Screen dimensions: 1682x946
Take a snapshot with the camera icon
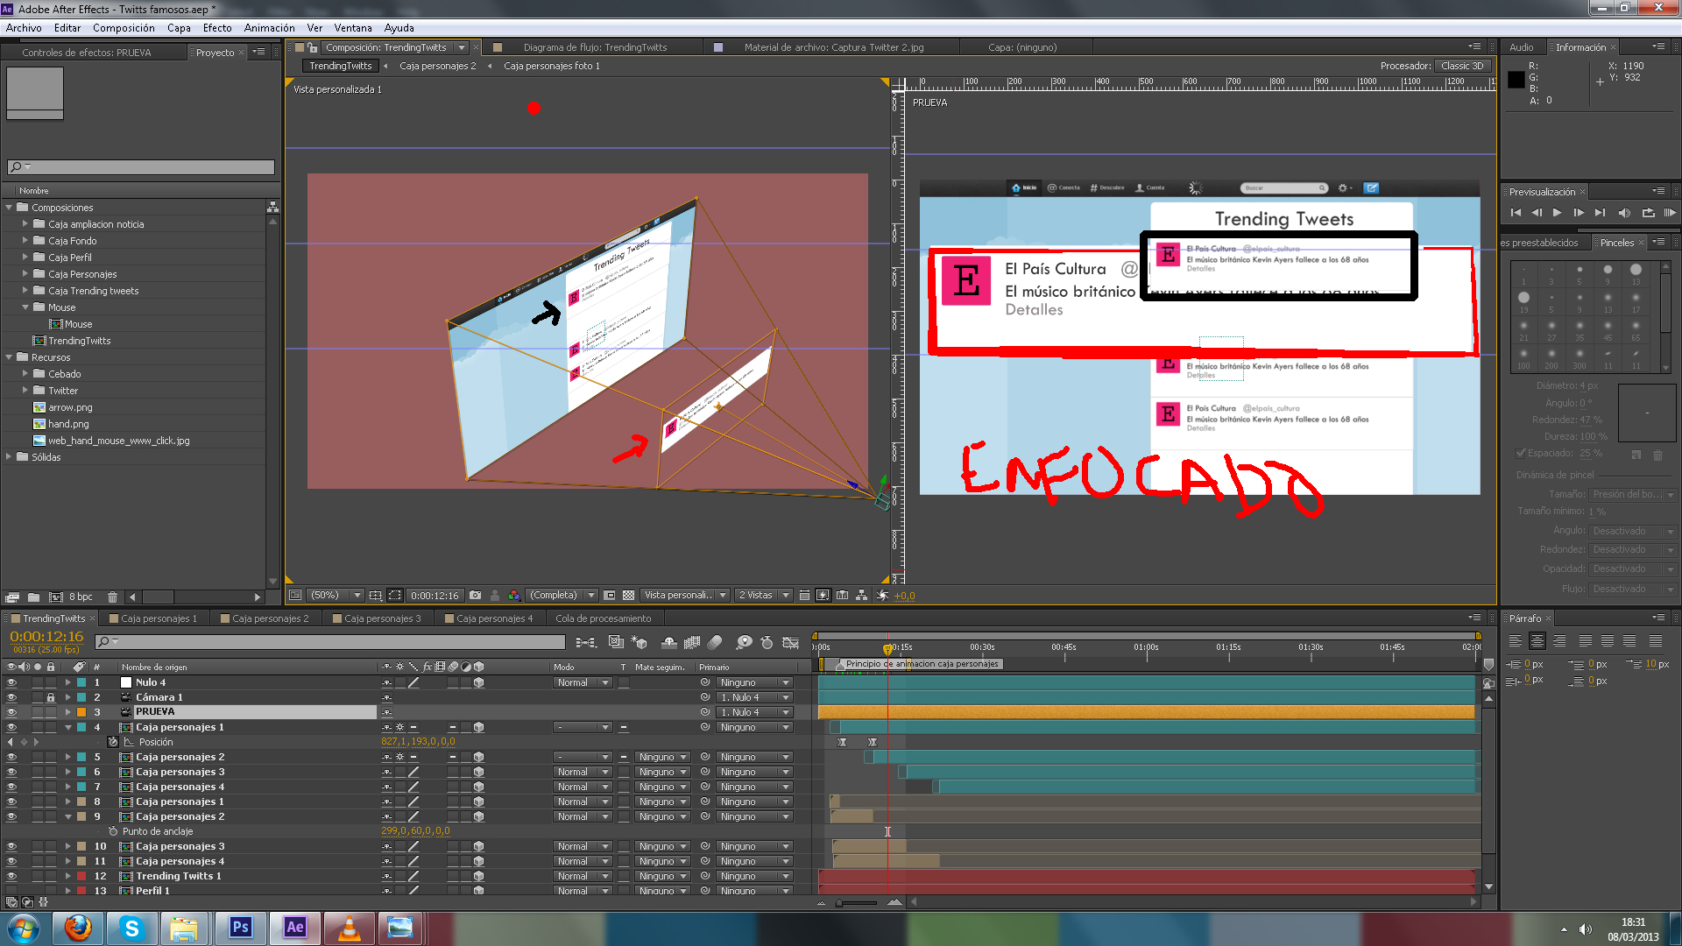click(x=475, y=596)
